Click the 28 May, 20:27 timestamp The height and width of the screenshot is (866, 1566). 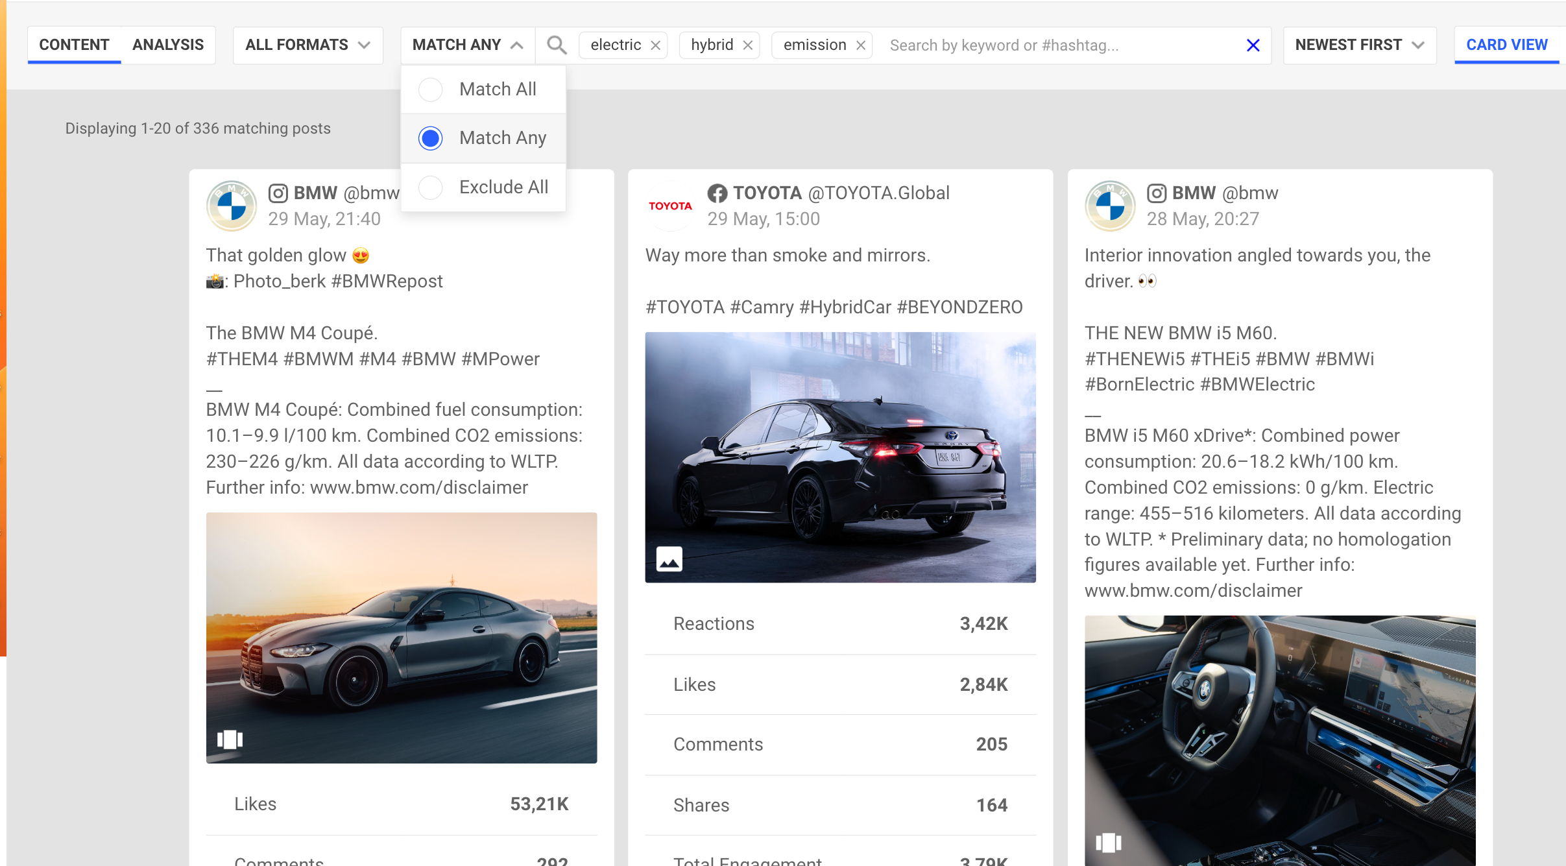(1203, 219)
